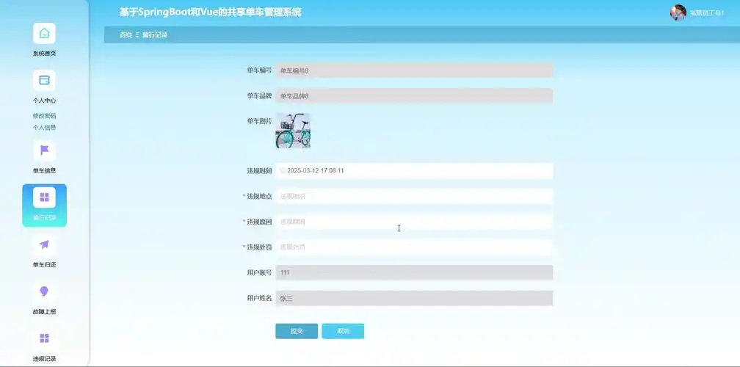Click the 用户姓名 field showing 张三
The image size is (740, 367).
[414, 298]
